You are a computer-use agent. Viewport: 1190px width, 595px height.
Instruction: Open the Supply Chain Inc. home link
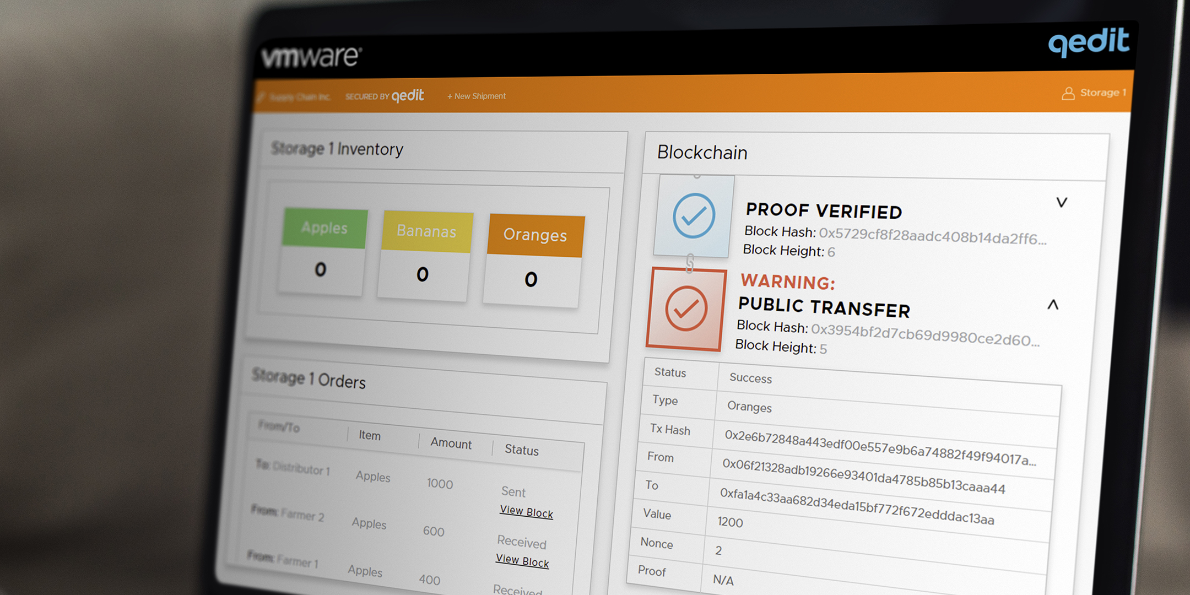coord(295,97)
